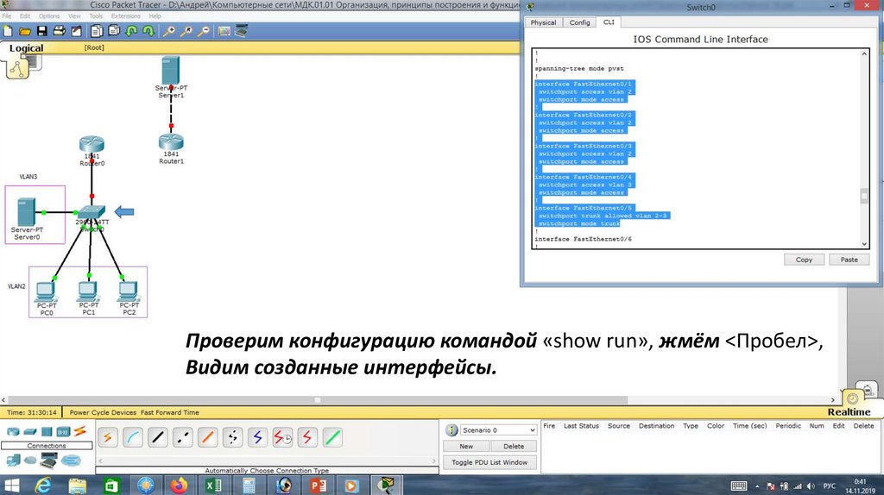Select the Multiuser Connection category
Screen dimensions: 884x495
tap(71, 461)
